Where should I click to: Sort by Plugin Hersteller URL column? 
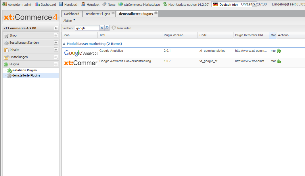(251, 35)
